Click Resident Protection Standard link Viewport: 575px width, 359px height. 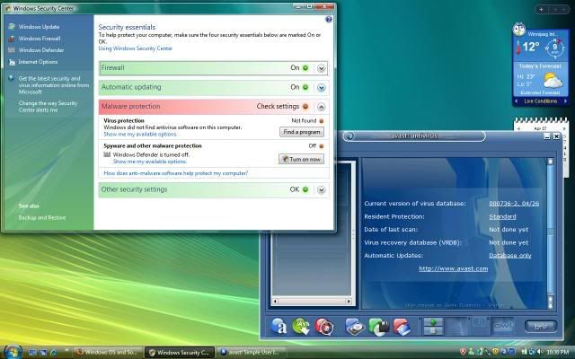pyautogui.click(x=502, y=216)
